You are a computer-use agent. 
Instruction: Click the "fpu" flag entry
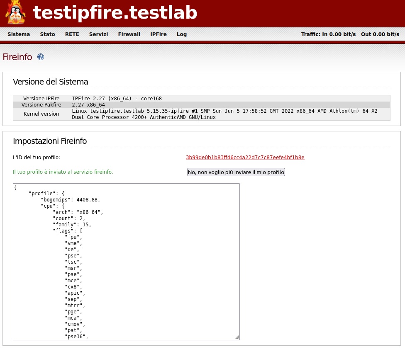tap(73, 237)
